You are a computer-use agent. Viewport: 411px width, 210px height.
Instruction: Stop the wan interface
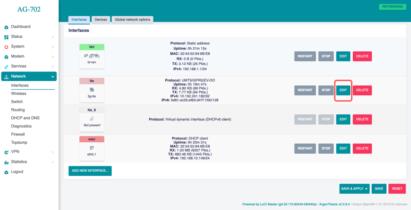(326, 148)
